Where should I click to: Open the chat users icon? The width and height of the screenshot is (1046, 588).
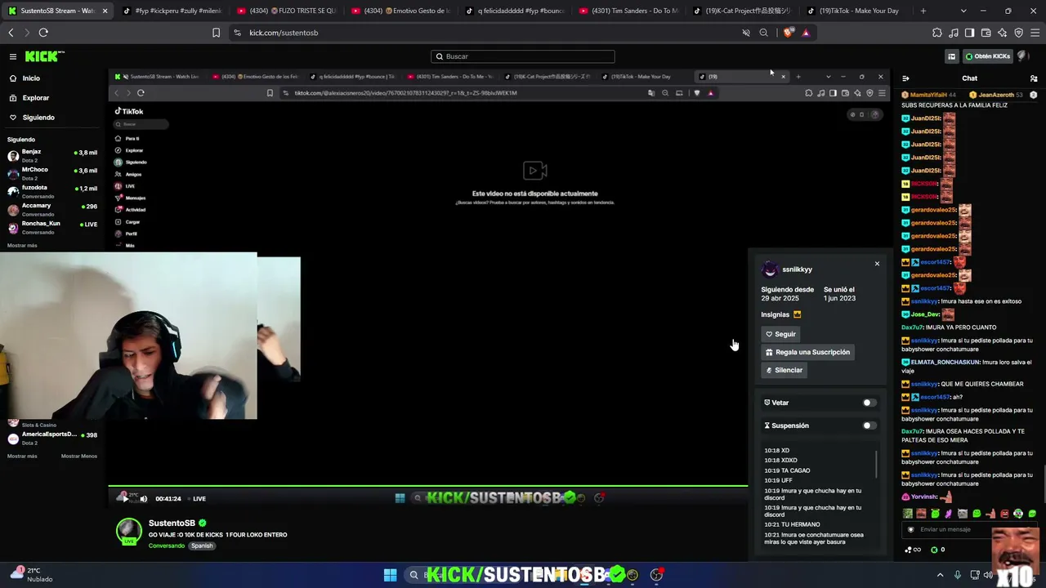(x=1034, y=78)
